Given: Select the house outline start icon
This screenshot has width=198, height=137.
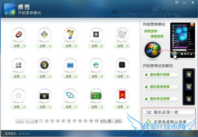Looking at the screenshot, I should [18, 95].
